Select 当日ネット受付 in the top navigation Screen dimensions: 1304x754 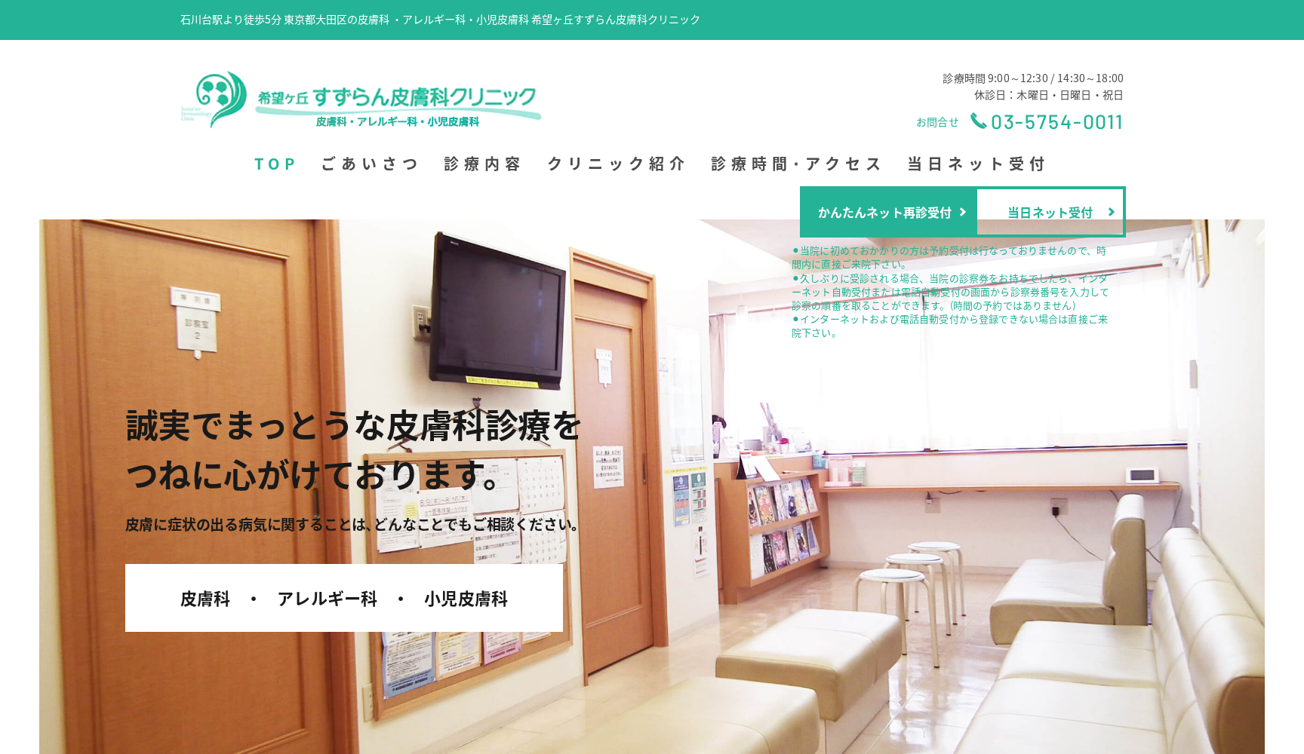click(976, 164)
